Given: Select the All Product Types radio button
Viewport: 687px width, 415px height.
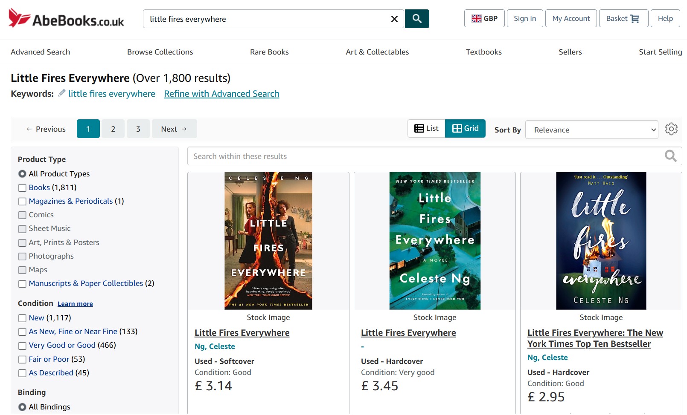Looking at the screenshot, I should (x=21, y=173).
